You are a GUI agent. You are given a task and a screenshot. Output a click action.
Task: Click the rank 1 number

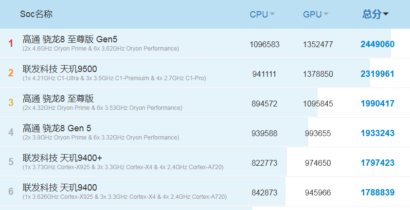[x=11, y=43]
